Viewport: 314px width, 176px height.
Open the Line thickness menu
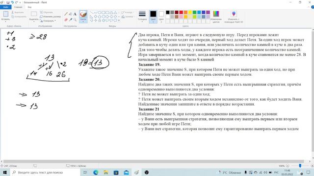coord(142,16)
